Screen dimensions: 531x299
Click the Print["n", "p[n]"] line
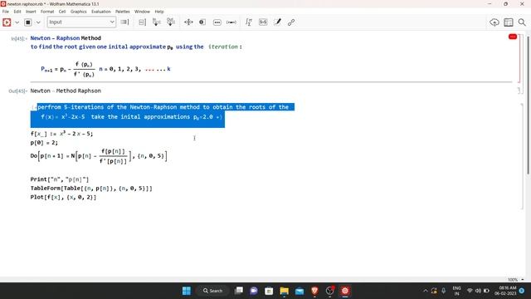click(60, 179)
